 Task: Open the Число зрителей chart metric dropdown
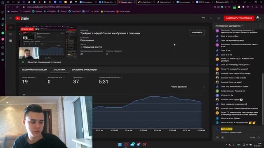pyautogui.click(x=188, y=87)
